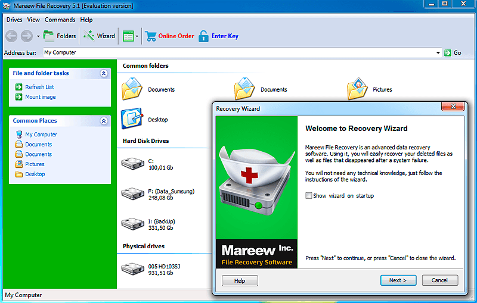
Task: Select physical drive 005 HD103SJ
Action: [131, 269]
